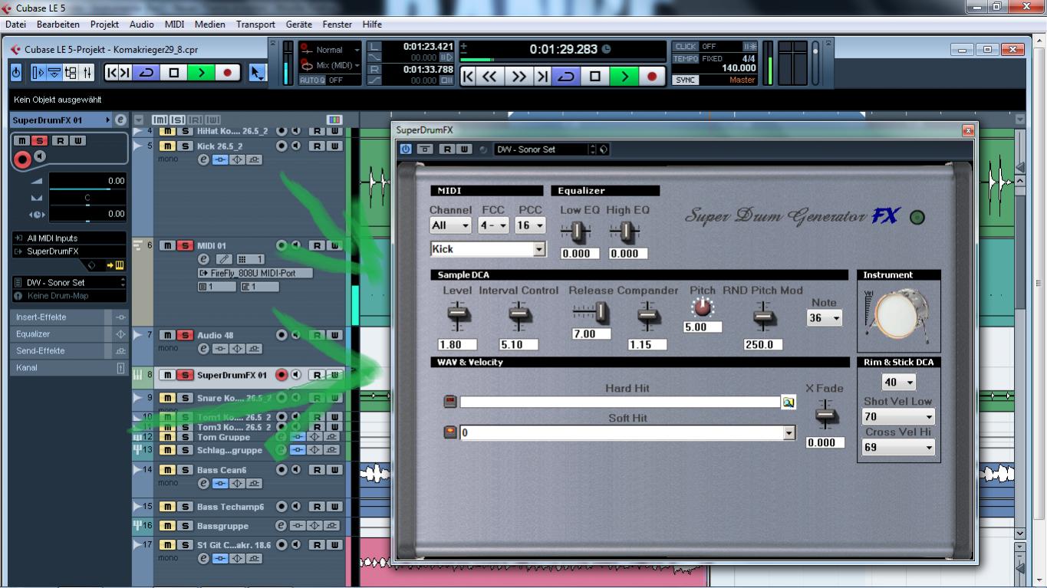1047x588 pixels.
Task: Click the pencil edit icon on the MIDI 01 track
Action: tap(224, 259)
